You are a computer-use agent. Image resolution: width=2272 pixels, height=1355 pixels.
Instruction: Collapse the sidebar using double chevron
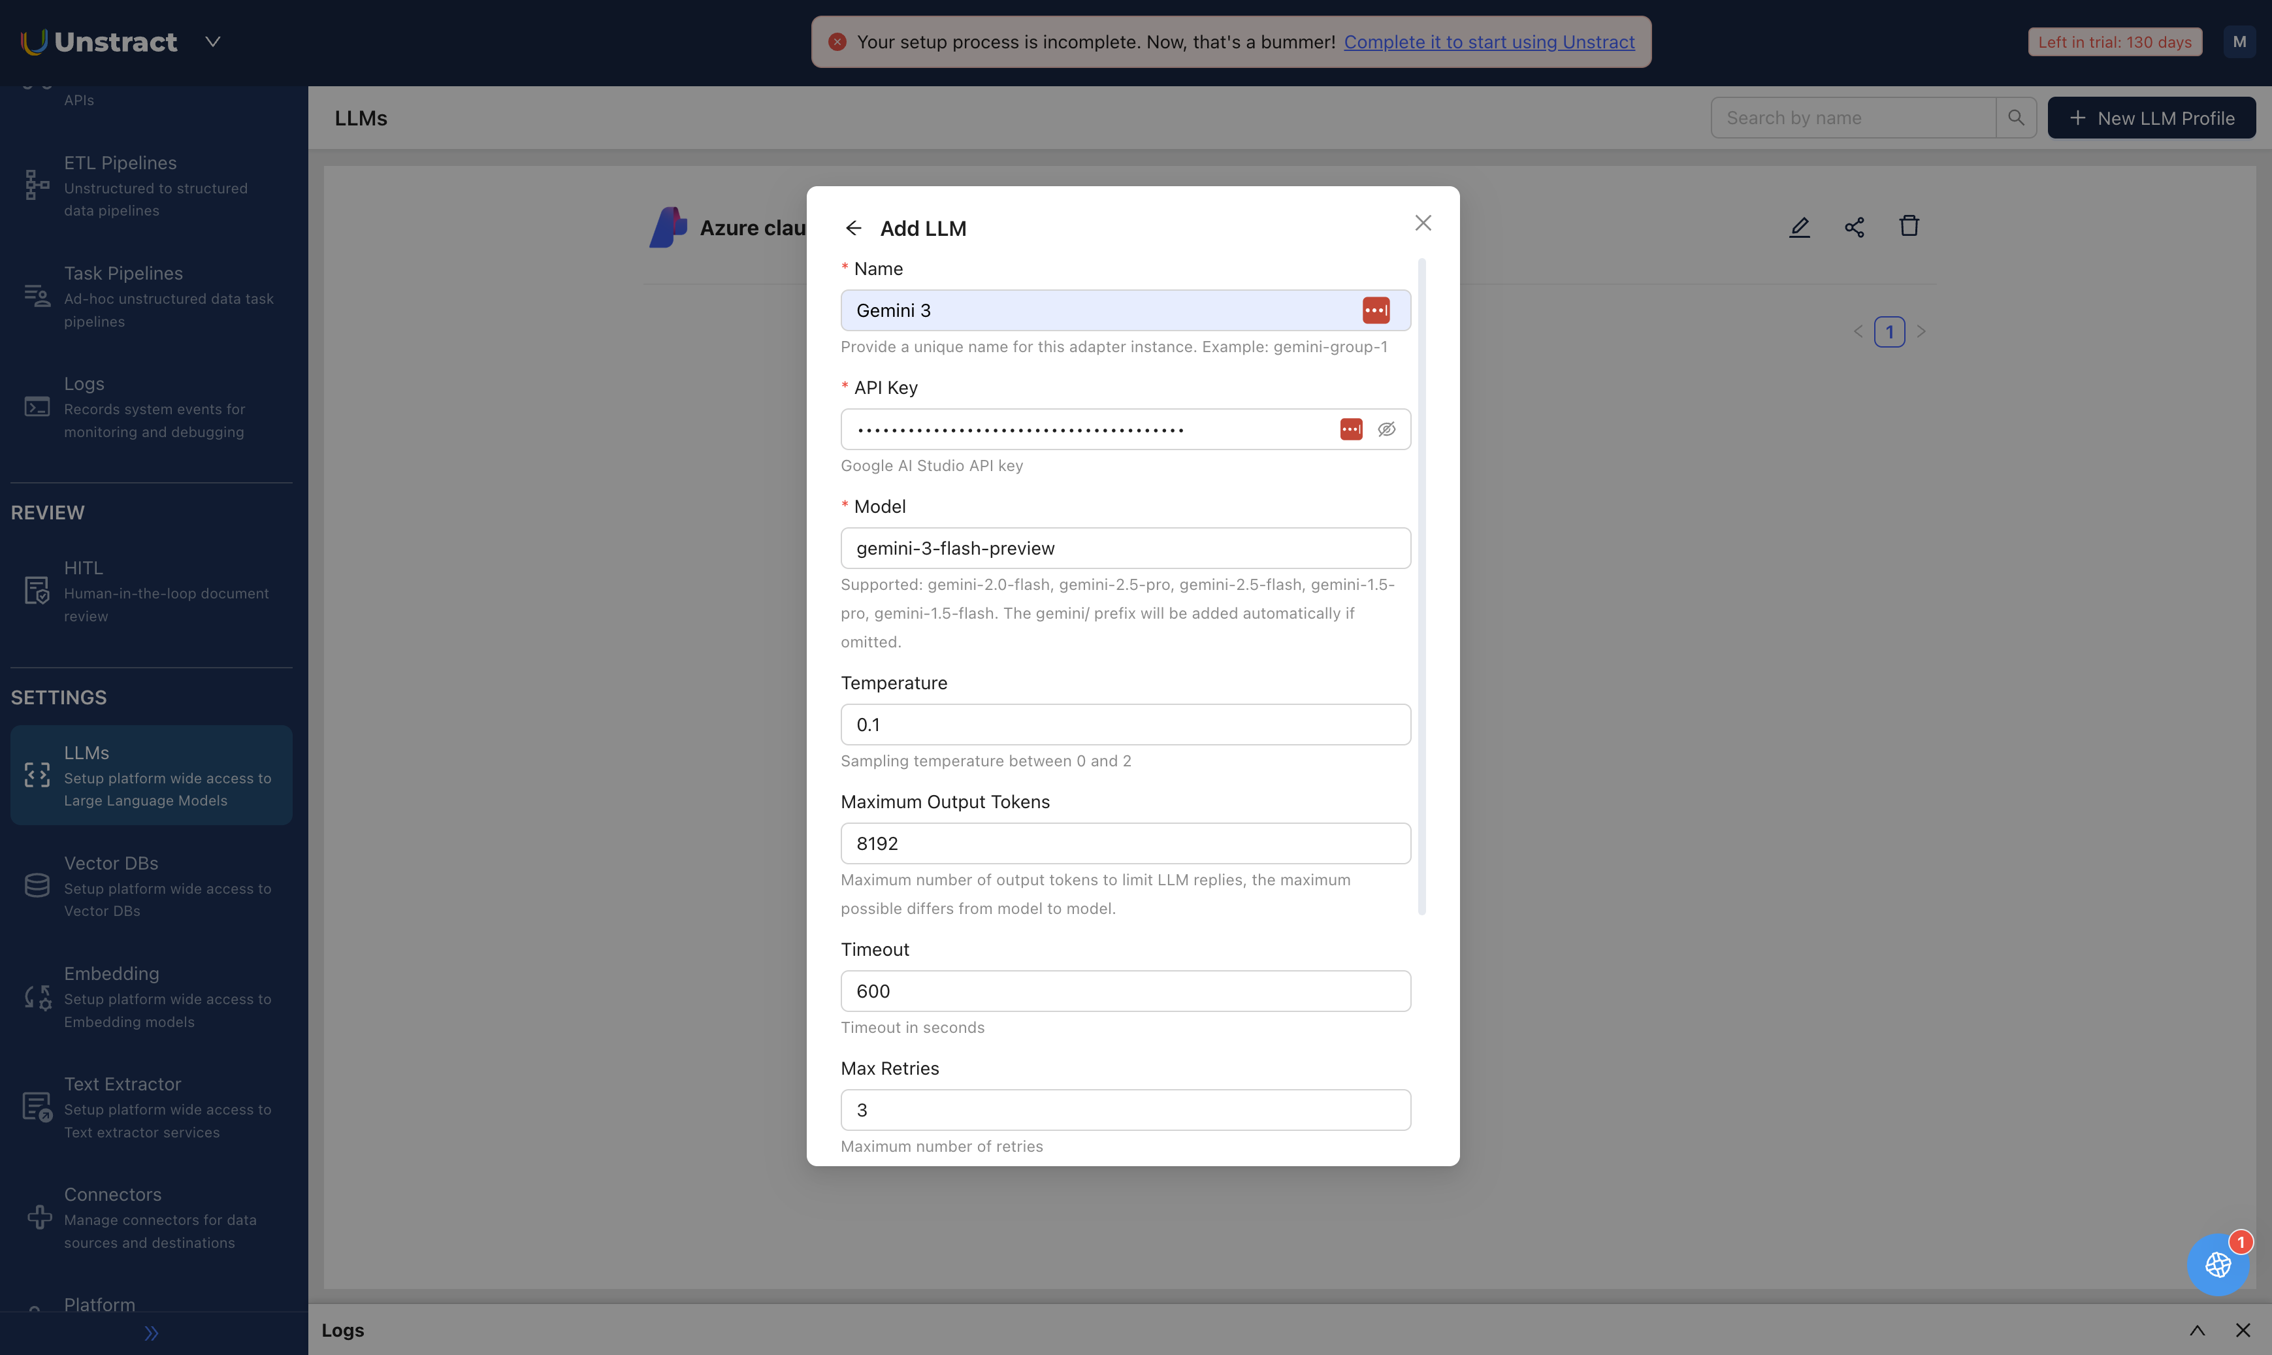[152, 1333]
